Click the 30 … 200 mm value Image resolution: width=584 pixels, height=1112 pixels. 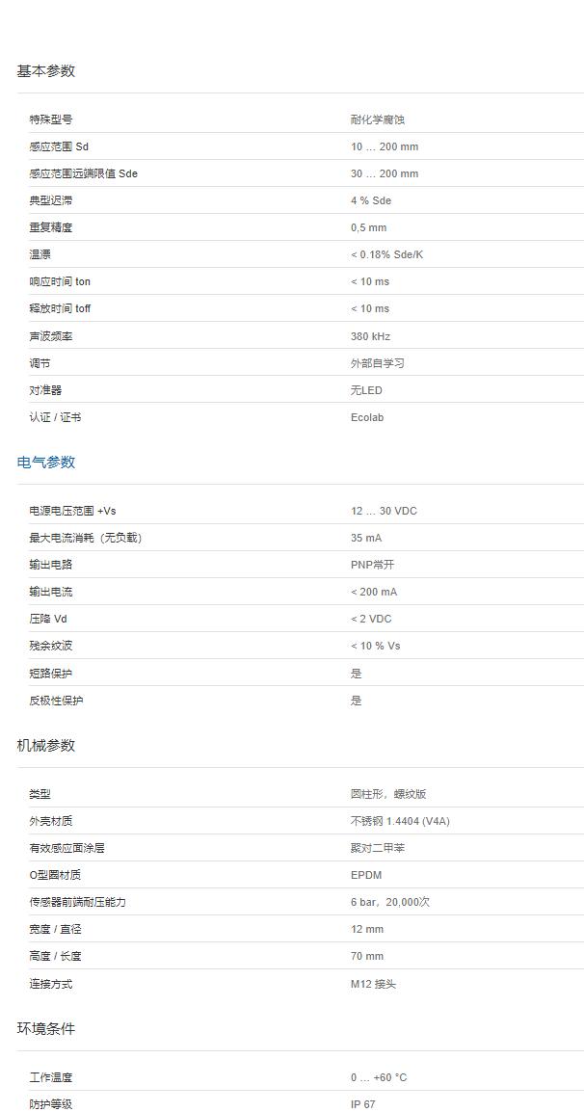(384, 173)
